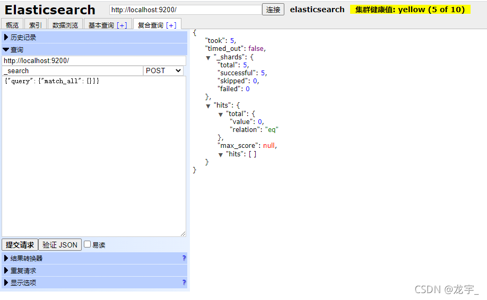487x300 pixels.
Task: Open help icon for 显示选项
Action: pos(184,283)
